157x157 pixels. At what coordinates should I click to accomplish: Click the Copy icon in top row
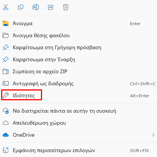click(x=21, y=7)
